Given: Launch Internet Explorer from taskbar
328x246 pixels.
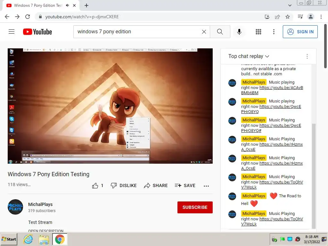Looking at the screenshot, I should point(28,239).
